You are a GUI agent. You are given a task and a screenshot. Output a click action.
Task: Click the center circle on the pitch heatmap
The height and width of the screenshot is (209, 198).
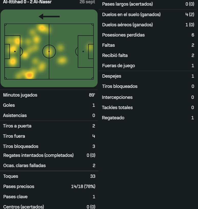pyautogui.click(x=49, y=51)
